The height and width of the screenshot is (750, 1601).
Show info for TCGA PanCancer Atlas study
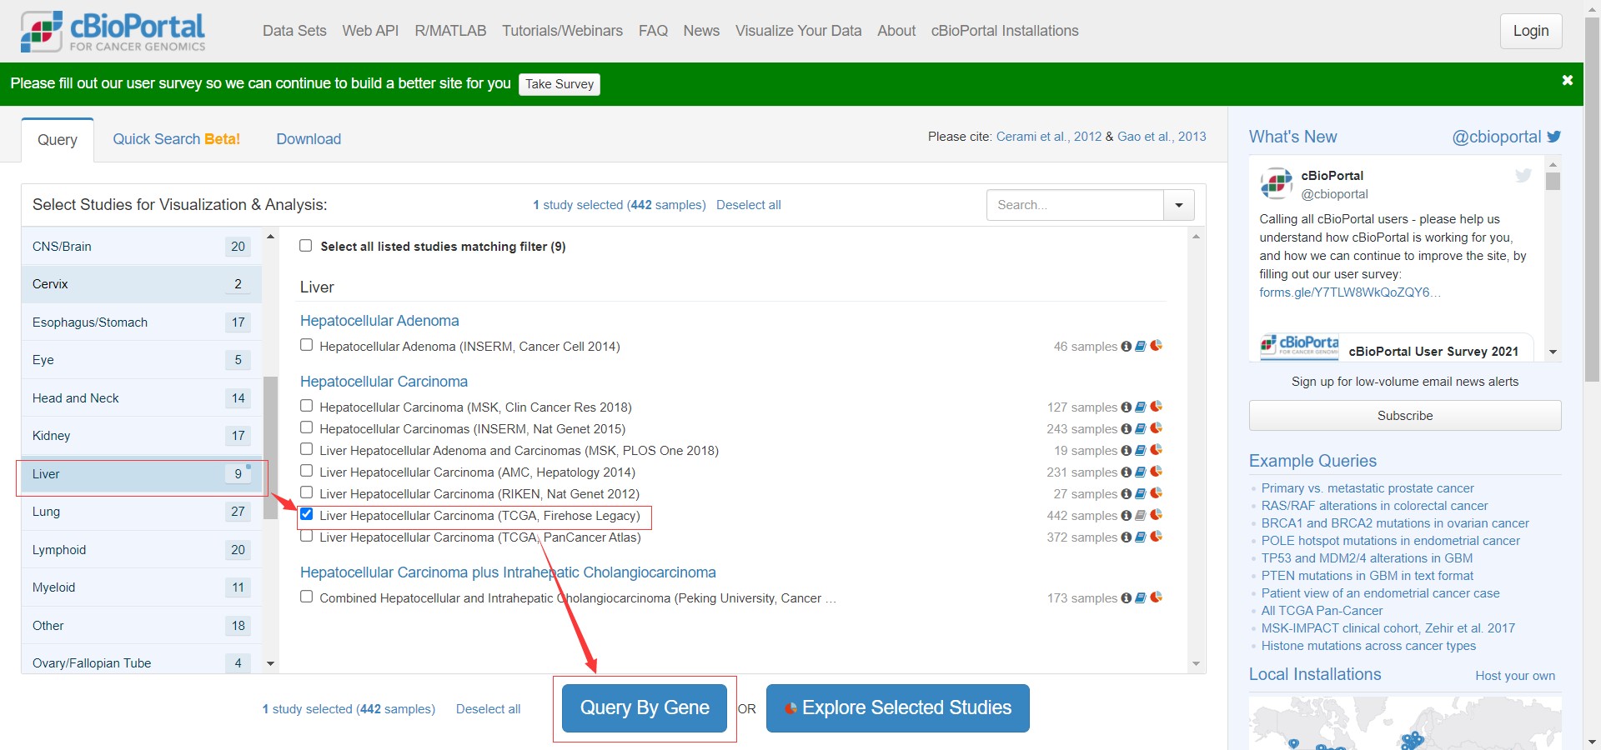coord(1127,537)
